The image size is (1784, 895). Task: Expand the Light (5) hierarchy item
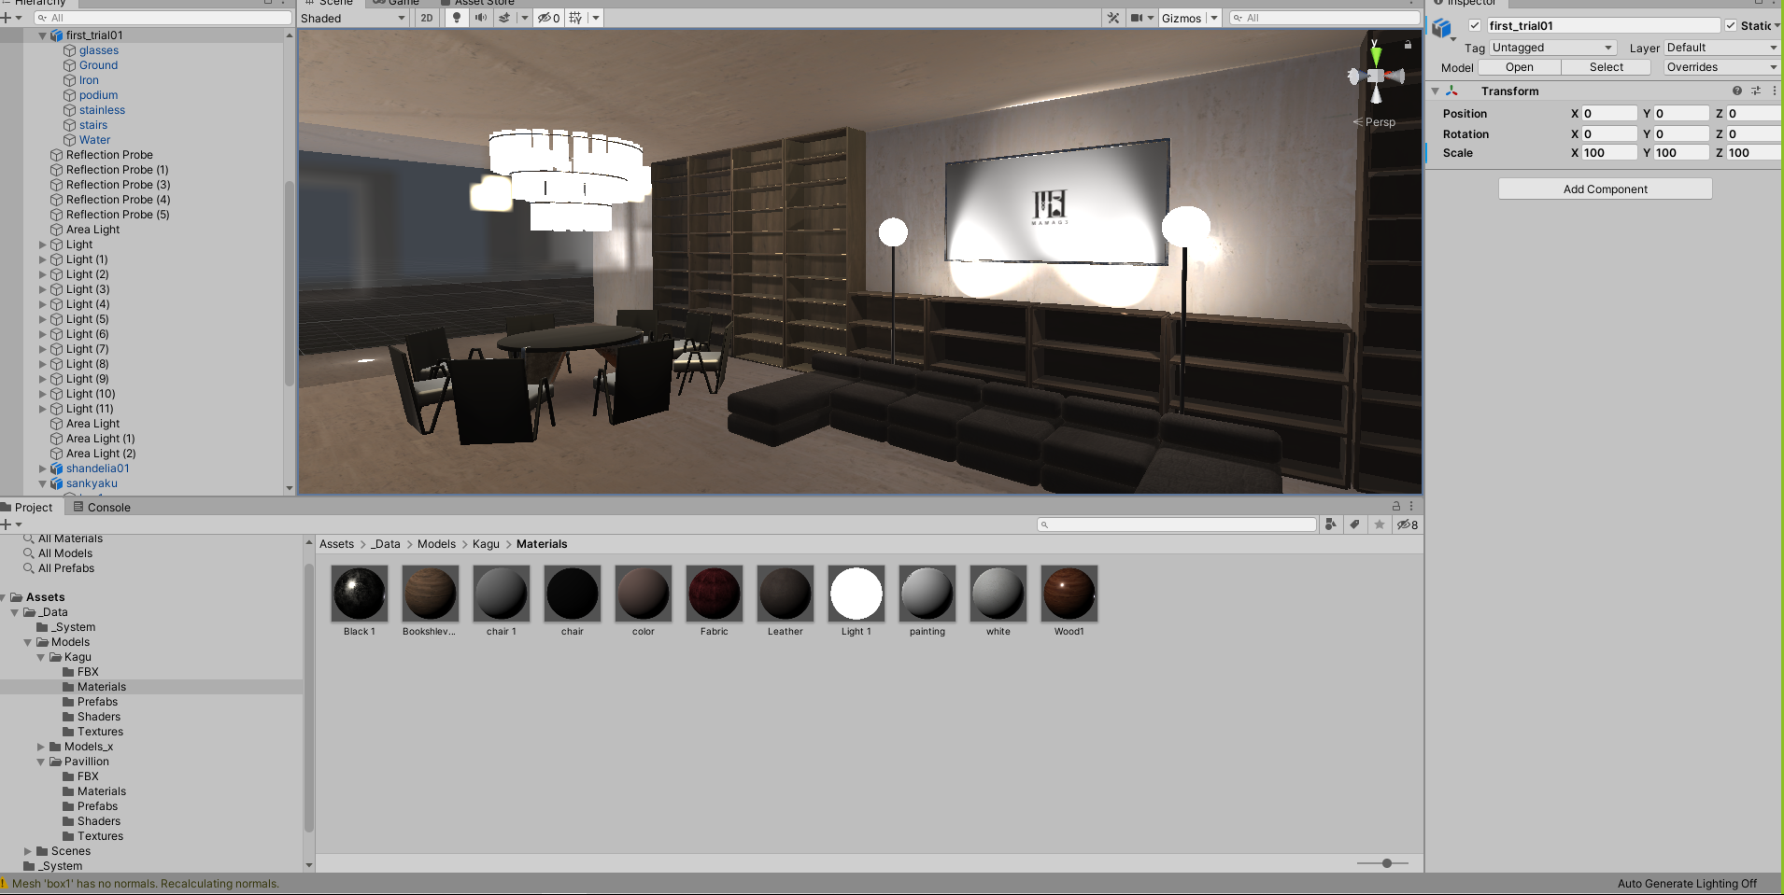pyautogui.click(x=42, y=319)
